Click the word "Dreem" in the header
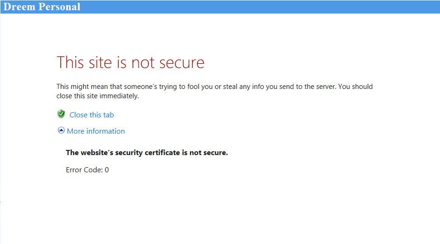This screenshot has height=244, width=440. coord(19,7)
